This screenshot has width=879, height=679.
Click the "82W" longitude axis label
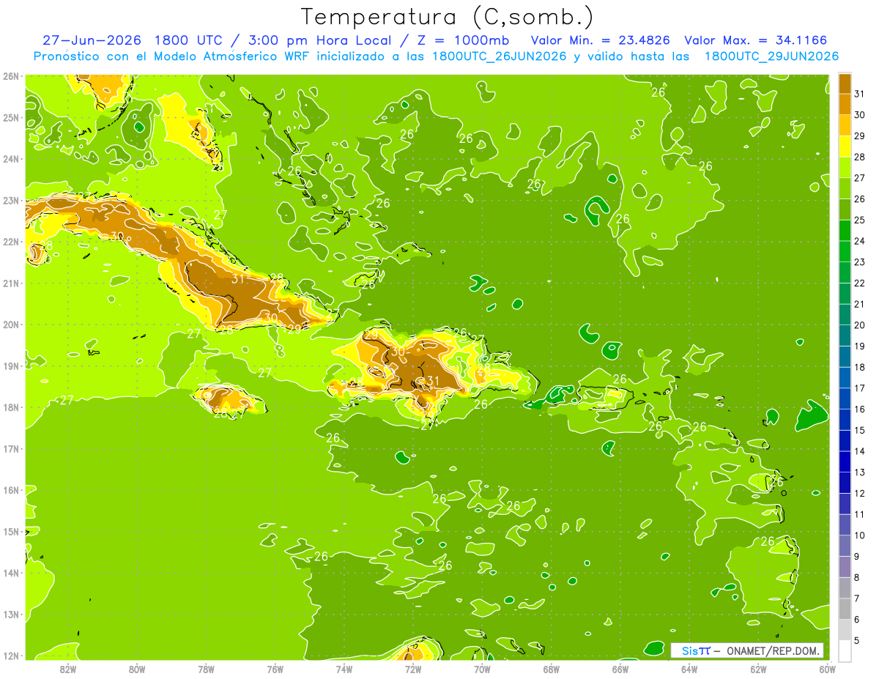68,669
